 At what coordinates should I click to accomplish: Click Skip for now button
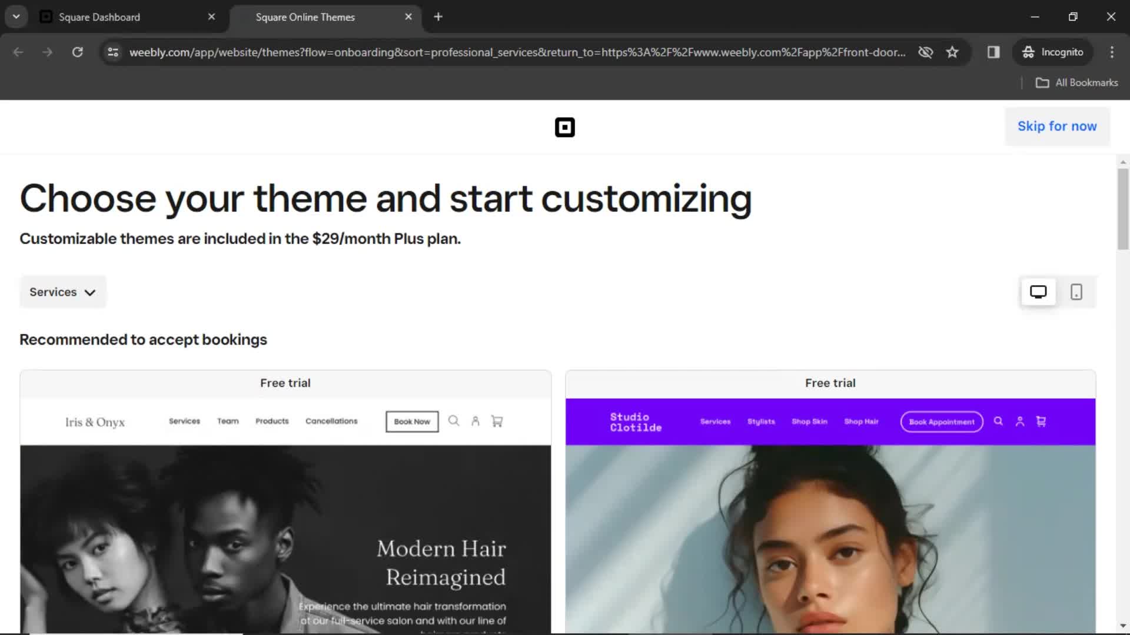(1057, 126)
